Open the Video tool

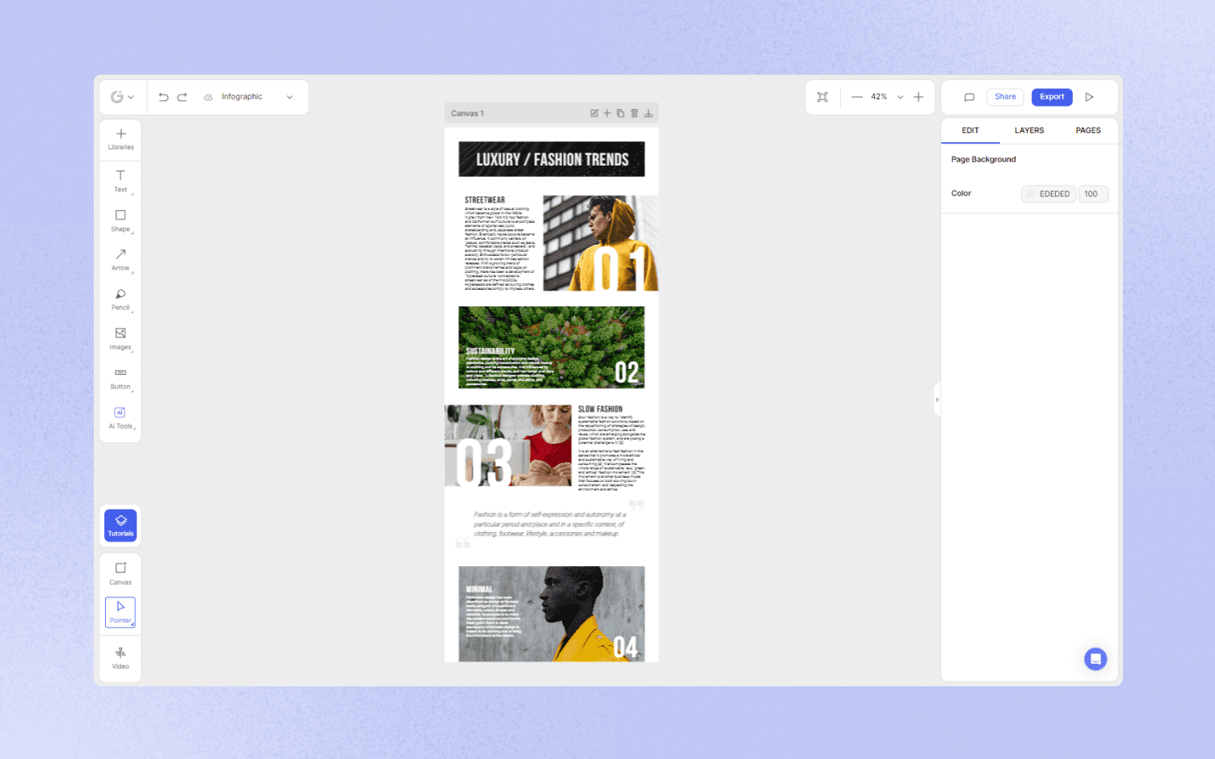(x=120, y=657)
